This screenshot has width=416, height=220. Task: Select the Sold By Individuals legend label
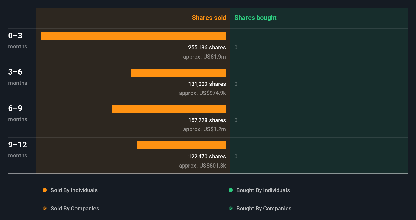tap(74, 190)
